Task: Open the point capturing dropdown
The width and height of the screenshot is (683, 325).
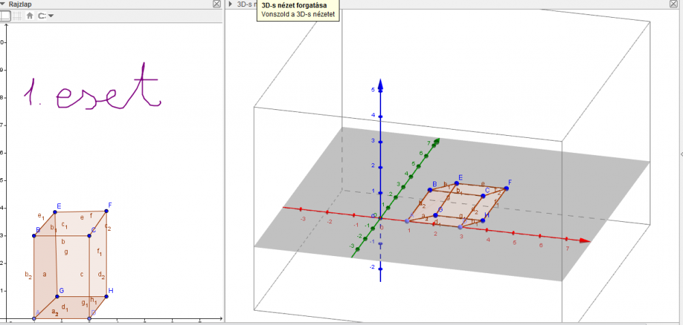Action: pos(46,15)
